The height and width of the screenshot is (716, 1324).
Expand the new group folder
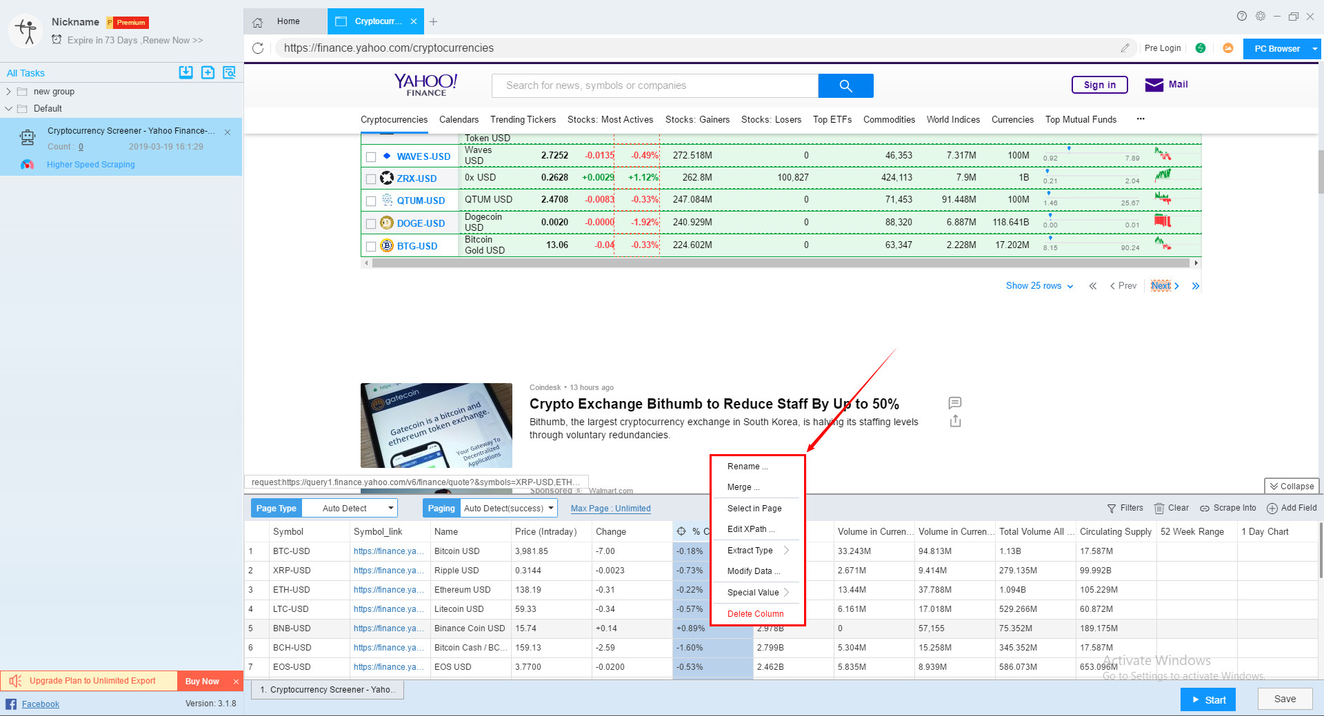point(8,92)
